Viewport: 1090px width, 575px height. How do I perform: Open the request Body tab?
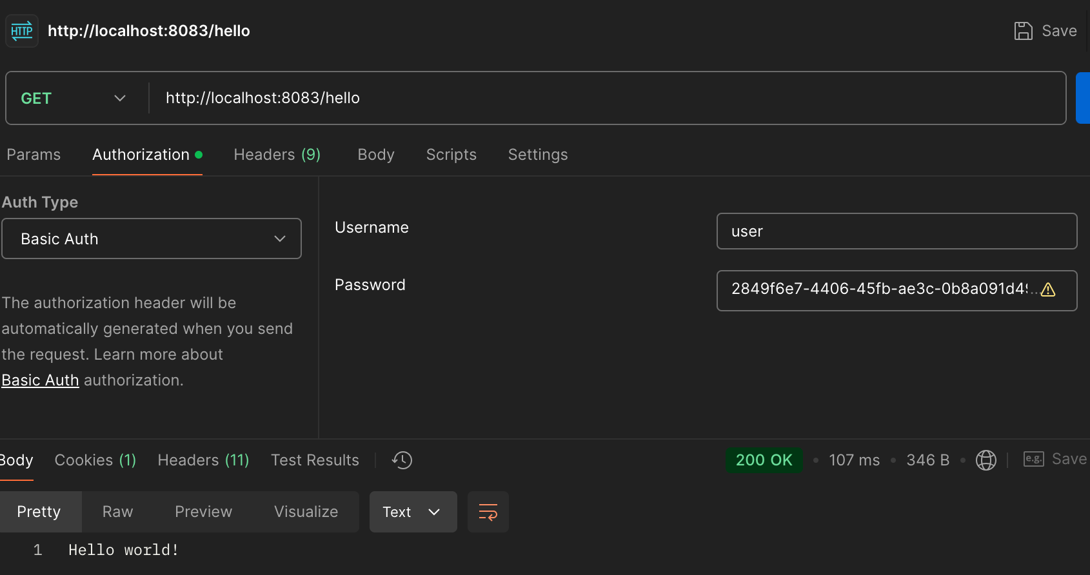tap(376, 155)
